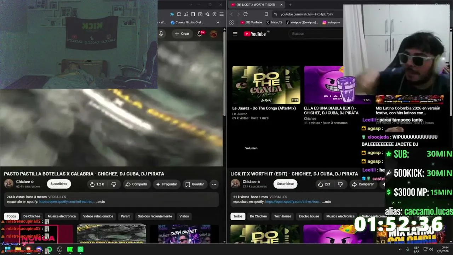Open site settings icon in address bar
The height and width of the screenshot is (255, 453).
point(275,14)
